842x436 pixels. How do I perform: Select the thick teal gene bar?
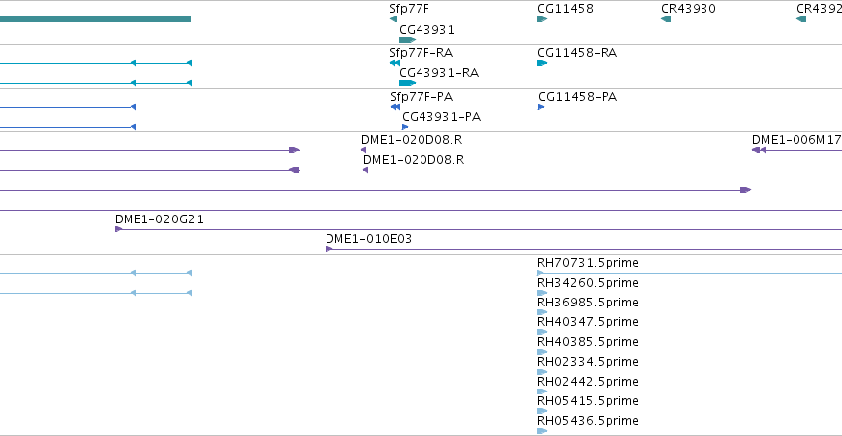pos(95,19)
